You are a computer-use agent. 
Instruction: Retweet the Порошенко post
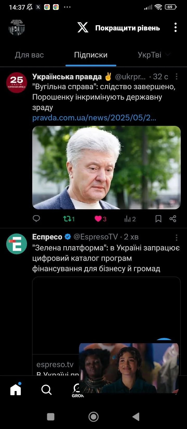(69, 219)
